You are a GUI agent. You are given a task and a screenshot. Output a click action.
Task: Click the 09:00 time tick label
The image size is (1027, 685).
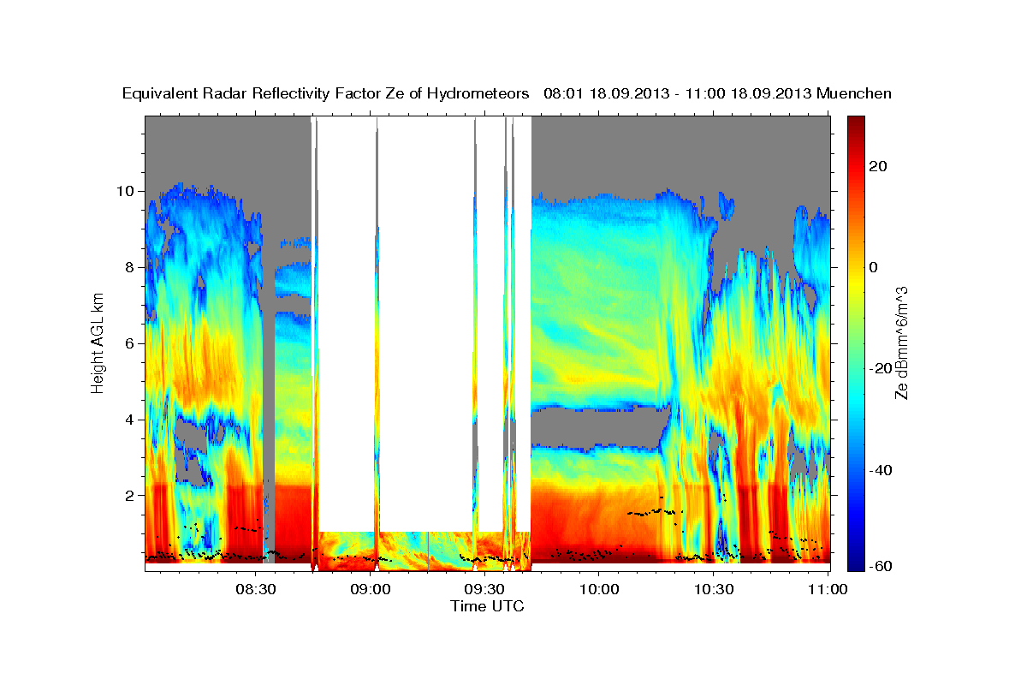point(371,589)
